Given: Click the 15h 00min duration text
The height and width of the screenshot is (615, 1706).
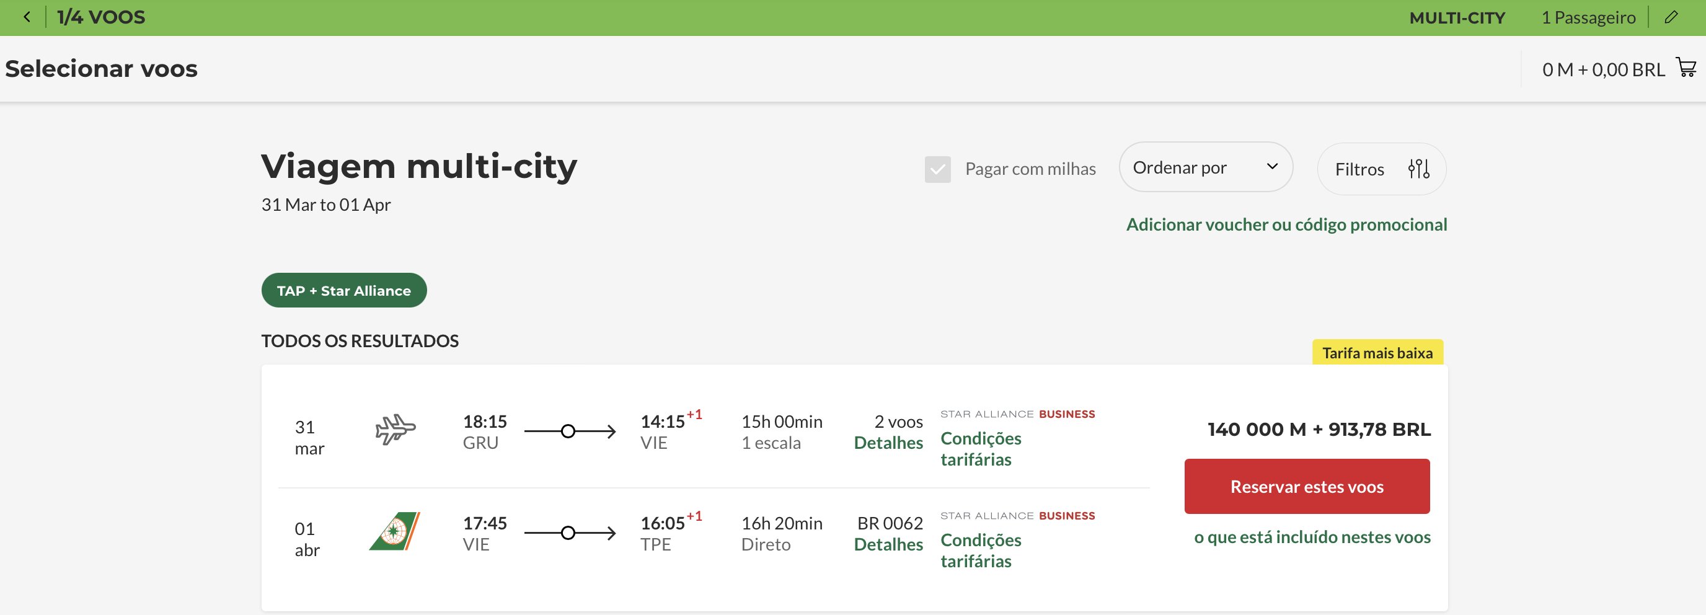Looking at the screenshot, I should (782, 422).
